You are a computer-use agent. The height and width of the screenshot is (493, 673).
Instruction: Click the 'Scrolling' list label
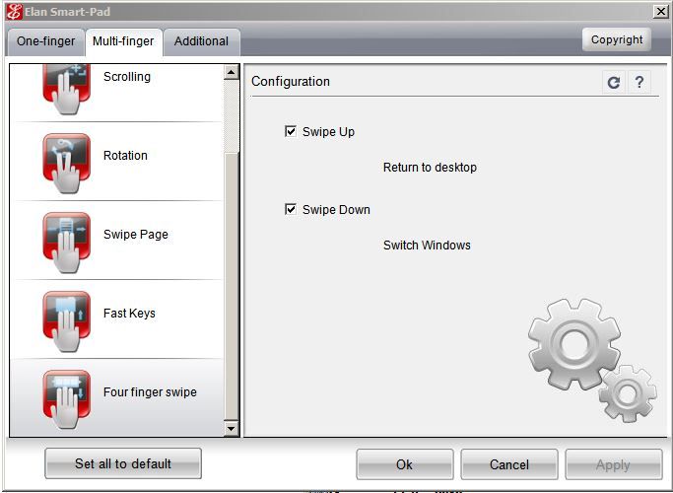(x=127, y=77)
